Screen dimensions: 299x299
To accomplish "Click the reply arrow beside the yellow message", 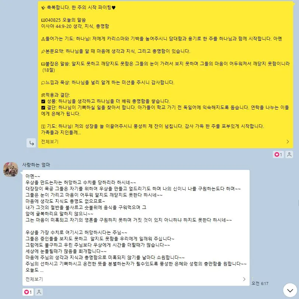I will [31, 143].
